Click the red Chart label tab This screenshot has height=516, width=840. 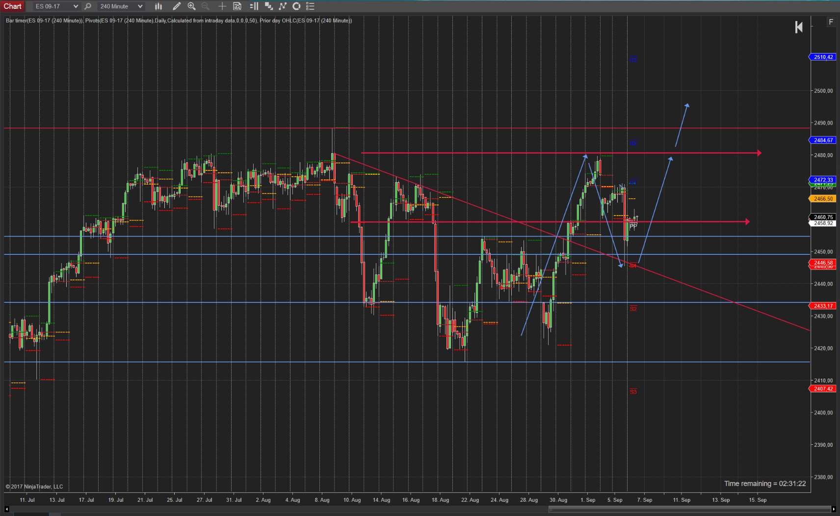tap(13, 6)
